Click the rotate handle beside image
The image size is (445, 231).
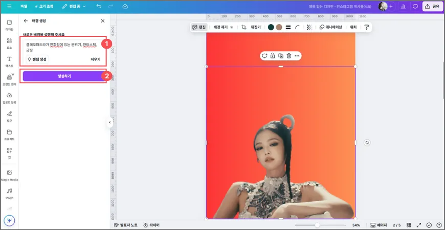(x=367, y=142)
